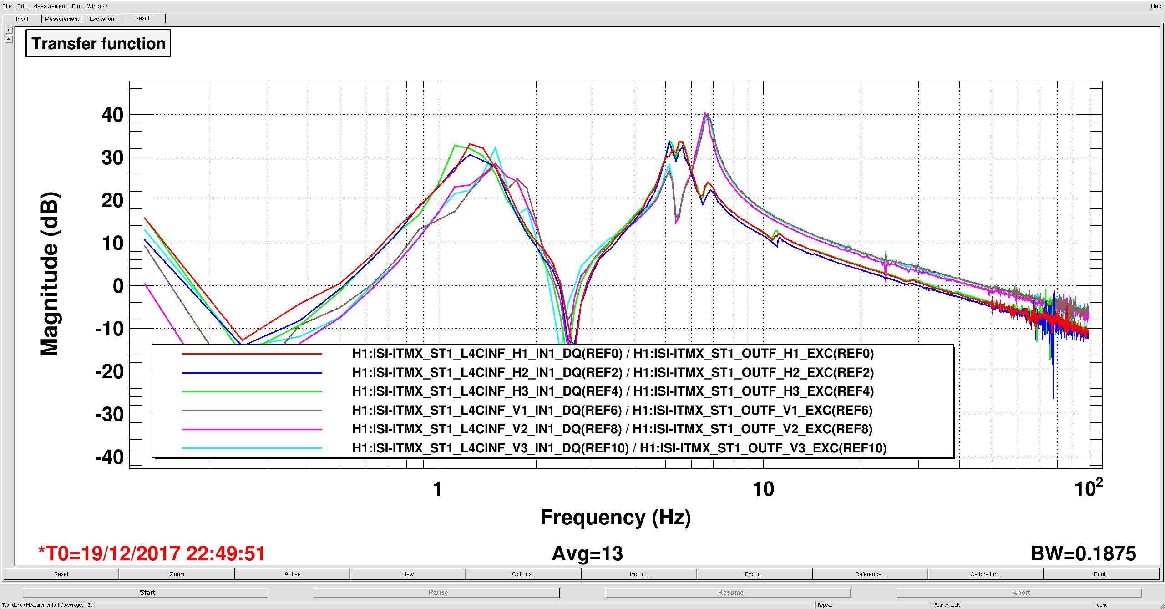
Task: Click the red H1 legend line swatch
Action: pos(252,354)
